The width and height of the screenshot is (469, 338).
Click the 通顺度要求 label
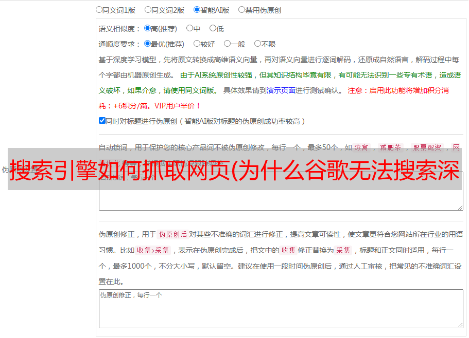coord(119,44)
